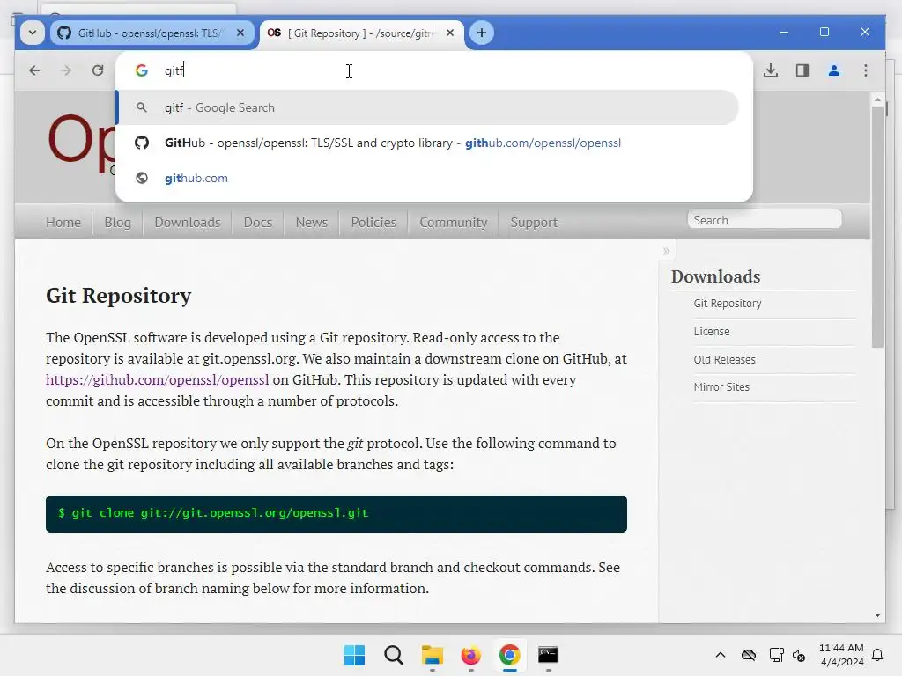
Task: Open the taskbar Search icon
Action: (394, 655)
